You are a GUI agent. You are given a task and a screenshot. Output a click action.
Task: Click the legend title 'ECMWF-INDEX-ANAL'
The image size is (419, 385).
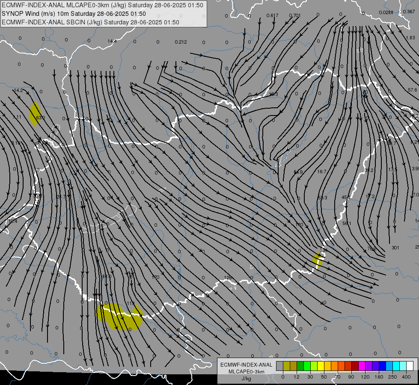(x=247, y=365)
